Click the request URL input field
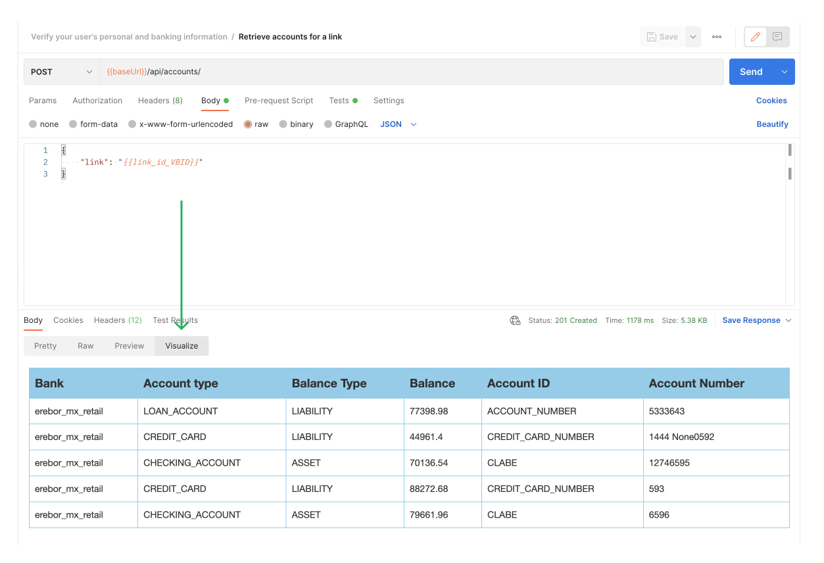Screen dimensions: 824x563 [x=412, y=72]
